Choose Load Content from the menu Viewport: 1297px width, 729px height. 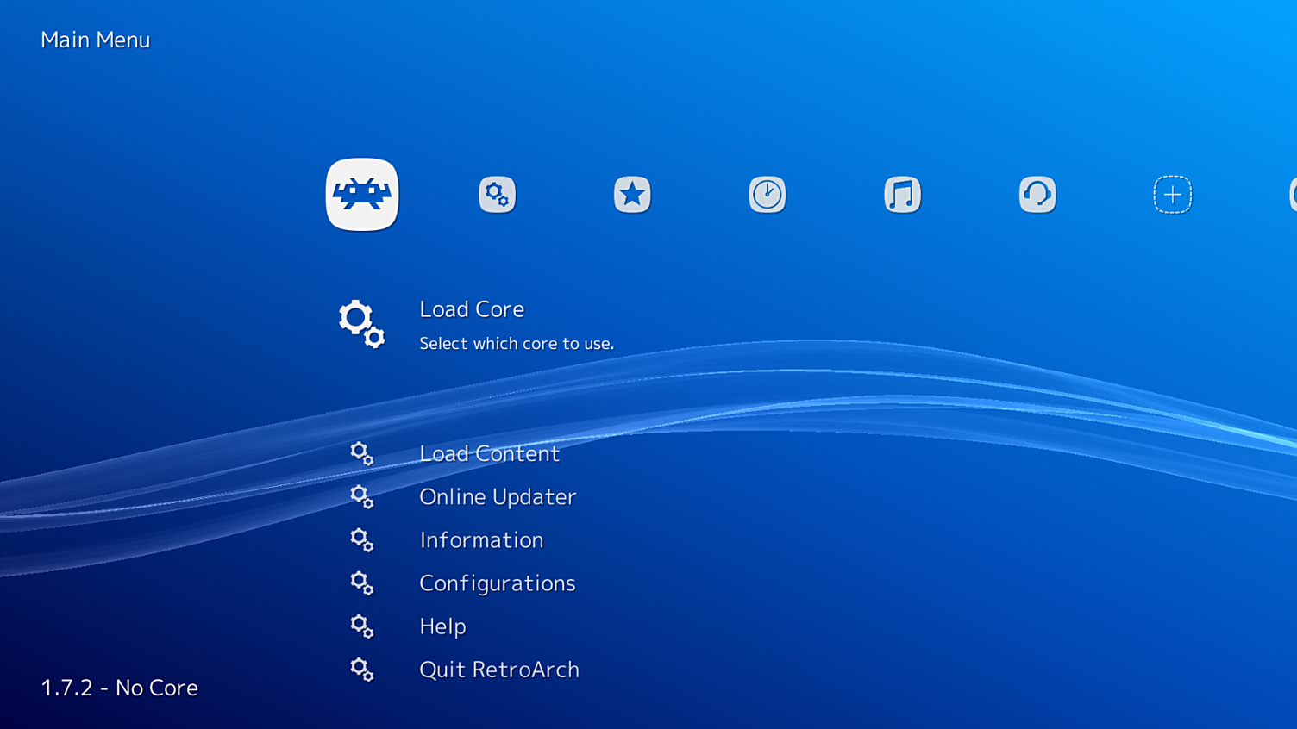coord(489,453)
